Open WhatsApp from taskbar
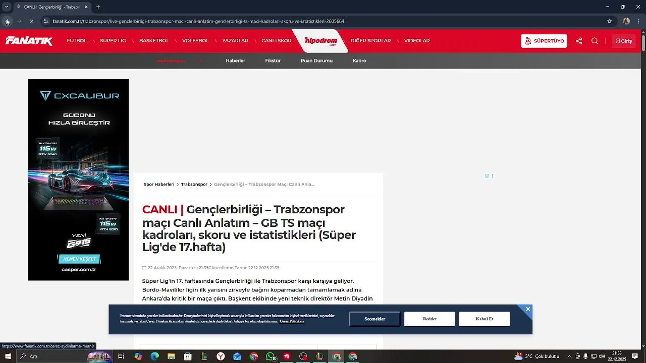The width and height of the screenshot is (646, 363). [x=271, y=356]
